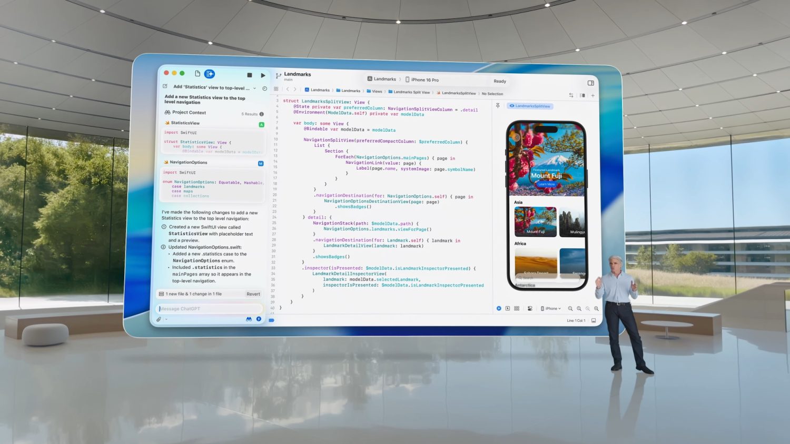Toggle live preview with the canvas play button
The height and width of the screenshot is (444, 790).
(498, 308)
